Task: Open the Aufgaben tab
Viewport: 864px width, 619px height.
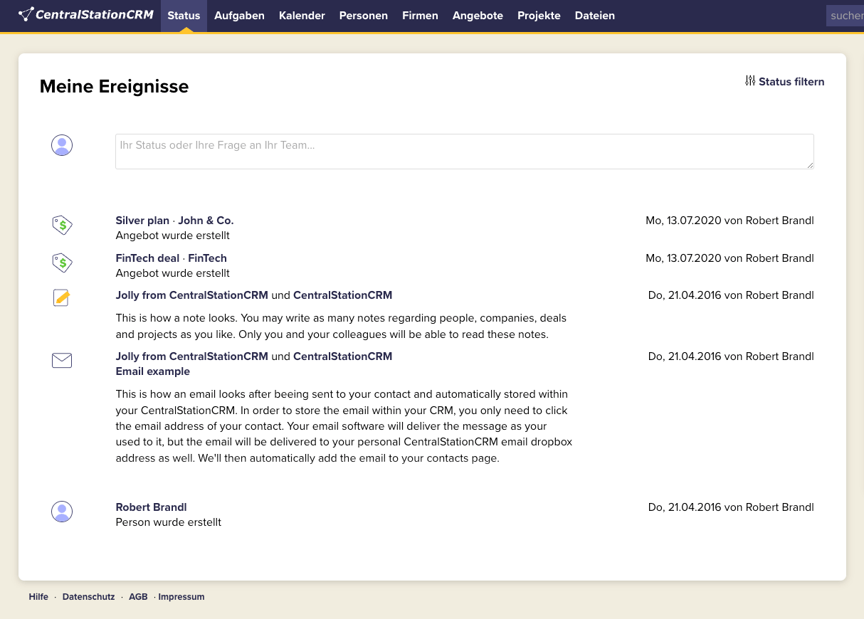Action: tap(239, 16)
